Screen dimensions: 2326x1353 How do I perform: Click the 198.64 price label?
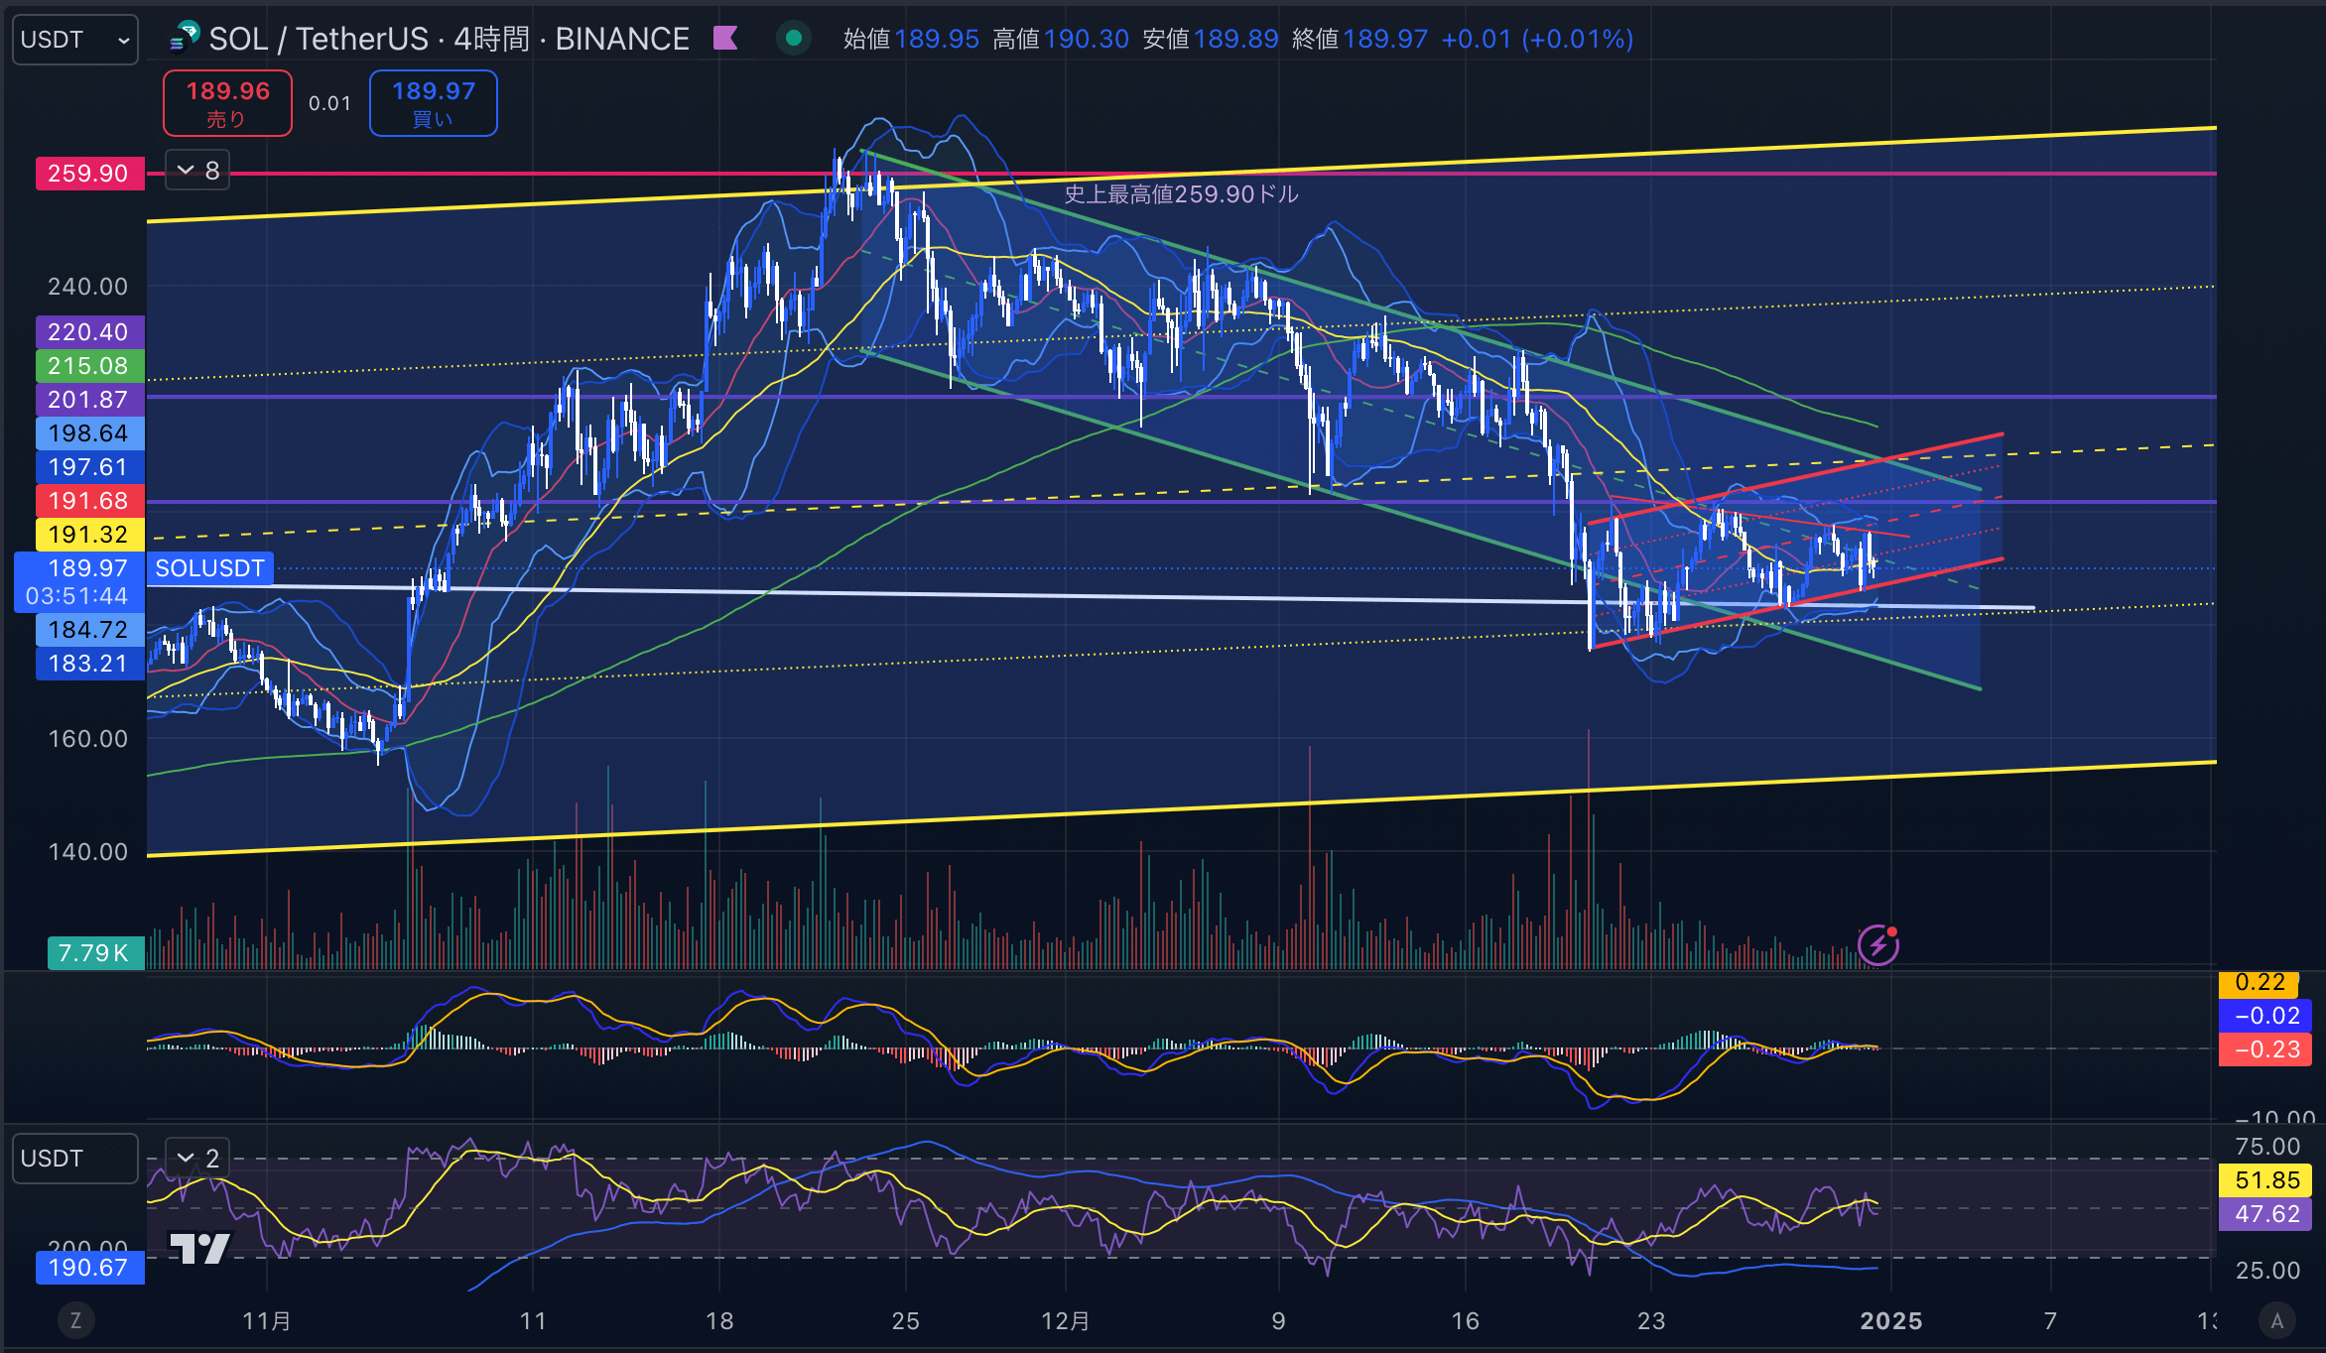pos(89,433)
